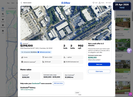Click the $1,909 Estimated rent chip
This screenshot has height=97, width=133.
pyautogui.click(x=73, y=62)
